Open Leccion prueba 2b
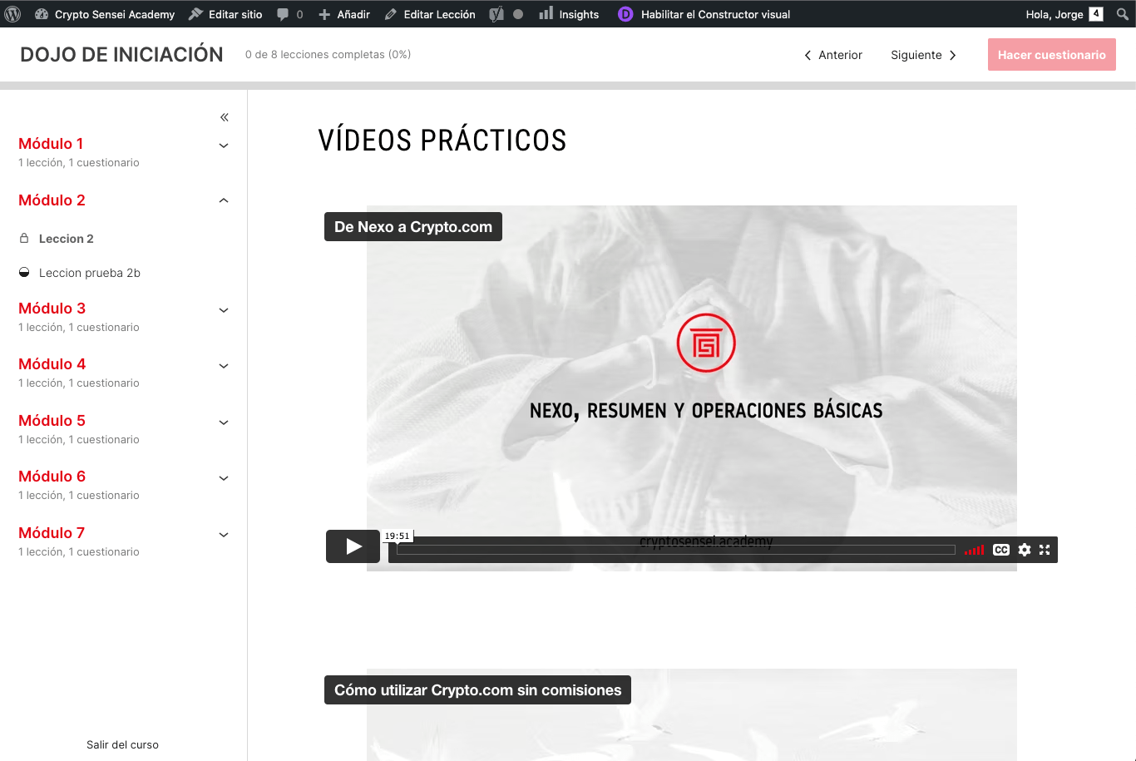This screenshot has height=761, width=1136. click(x=90, y=273)
